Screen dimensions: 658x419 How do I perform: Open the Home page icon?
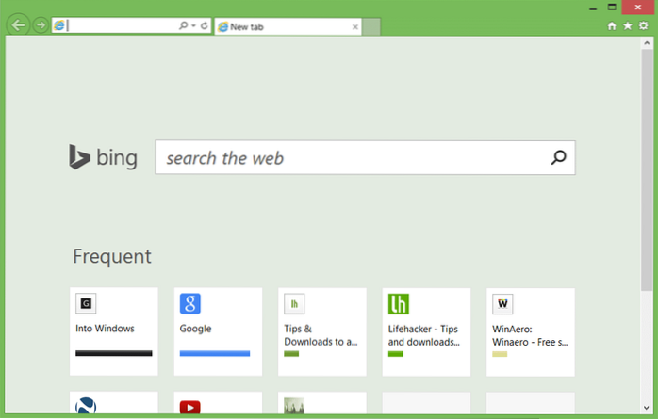(612, 26)
